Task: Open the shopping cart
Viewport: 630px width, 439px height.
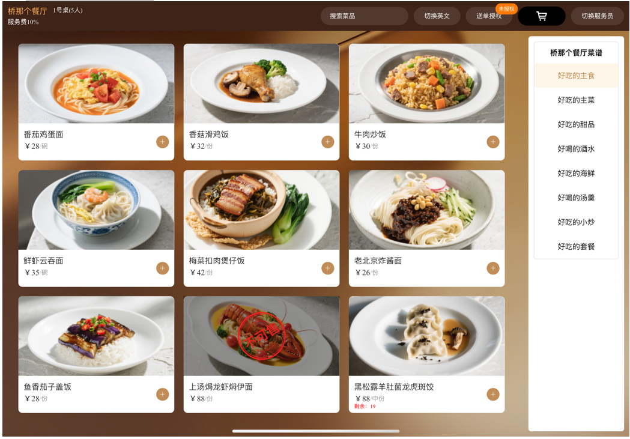Action: tap(541, 16)
